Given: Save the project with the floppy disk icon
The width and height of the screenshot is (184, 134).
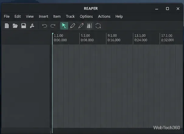Looking at the screenshot, I should pyautogui.click(x=23, y=26).
